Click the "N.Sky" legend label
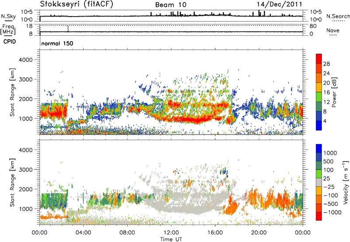 click(8, 16)
